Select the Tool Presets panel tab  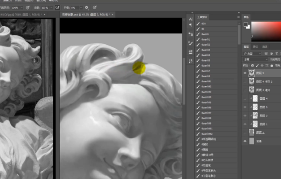pyautogui.click(x=202, y=17)
